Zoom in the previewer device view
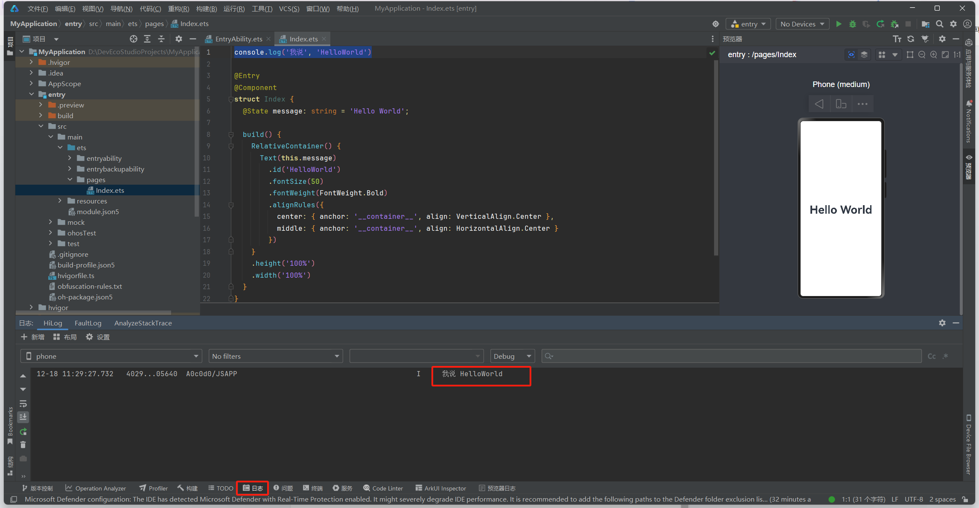 click(x=933, y=55)
